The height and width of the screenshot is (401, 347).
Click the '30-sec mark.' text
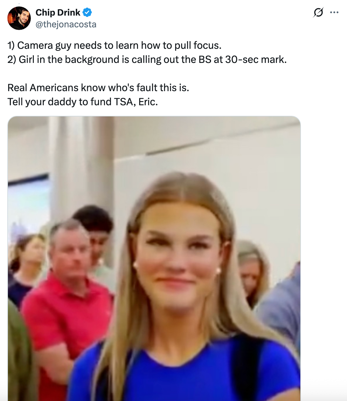256,59
